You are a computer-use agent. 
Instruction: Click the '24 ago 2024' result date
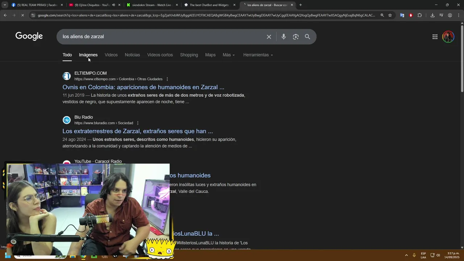click(x=74, y=140)
